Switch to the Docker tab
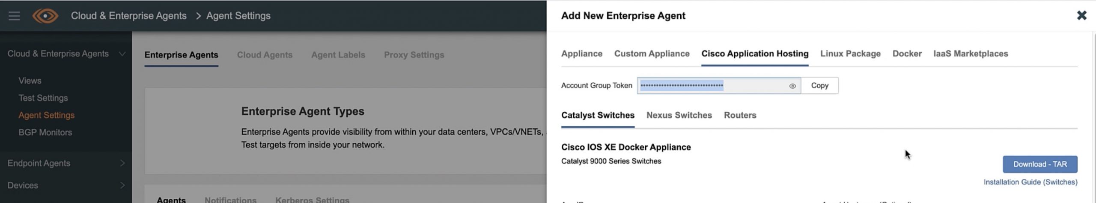 (x=907, y=54)
